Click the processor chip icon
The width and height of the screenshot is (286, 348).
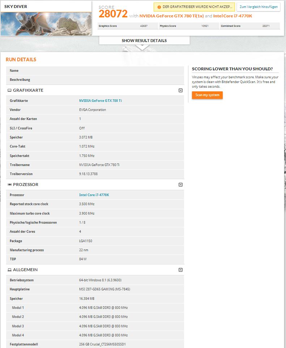[x=9, y=185]
